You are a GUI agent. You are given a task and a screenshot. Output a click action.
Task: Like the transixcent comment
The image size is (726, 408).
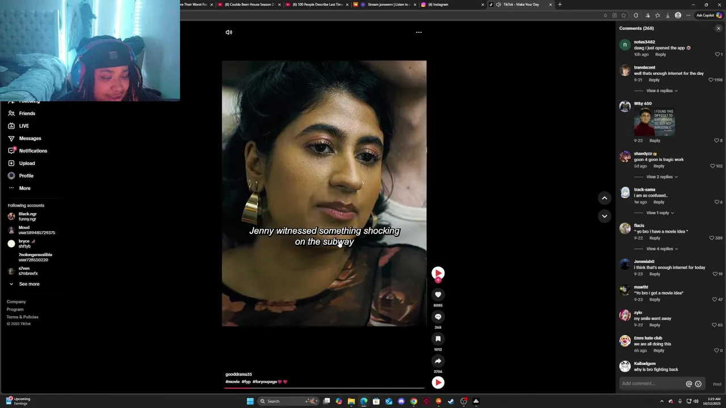point(711,80)
